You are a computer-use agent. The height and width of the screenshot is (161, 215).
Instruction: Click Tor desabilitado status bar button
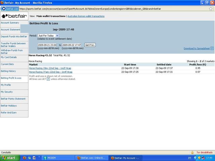(205, 152)
